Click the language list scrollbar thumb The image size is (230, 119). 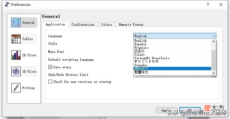click(x=214, y=60)
